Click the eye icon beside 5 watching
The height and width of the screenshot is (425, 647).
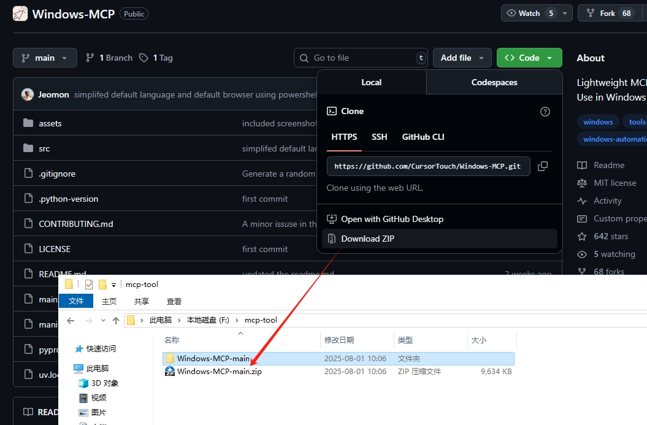click(x=582, y=254)
